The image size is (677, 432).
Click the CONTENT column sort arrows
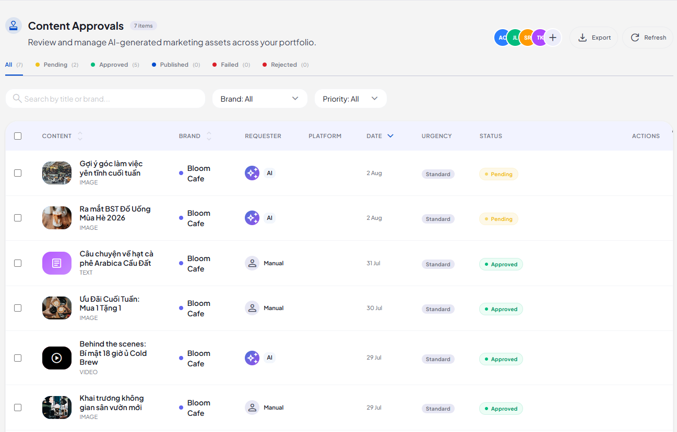click(80, 136)
